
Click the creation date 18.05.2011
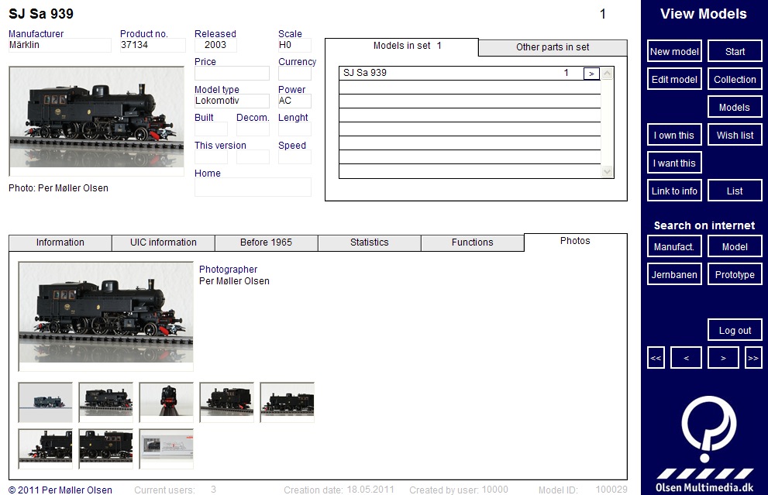[370, 490]
